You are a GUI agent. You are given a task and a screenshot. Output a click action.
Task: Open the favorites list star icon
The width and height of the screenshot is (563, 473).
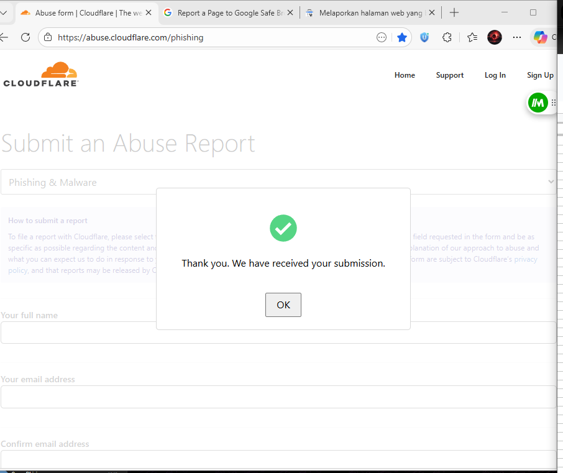click(472, 37)
